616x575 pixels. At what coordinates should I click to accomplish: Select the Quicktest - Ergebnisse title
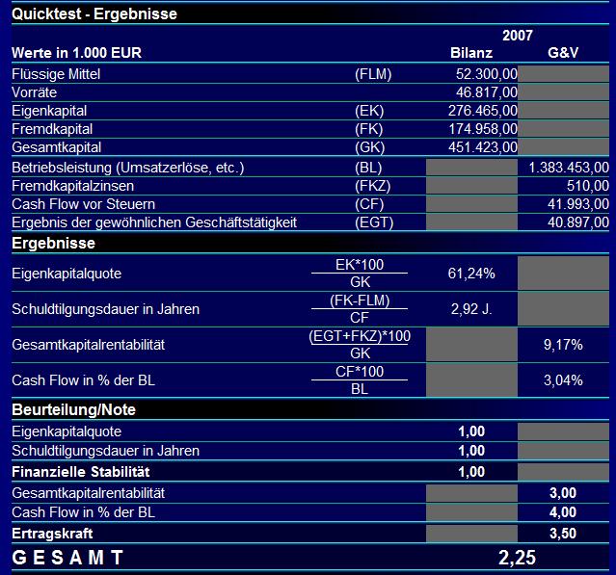tap(94, 14)
